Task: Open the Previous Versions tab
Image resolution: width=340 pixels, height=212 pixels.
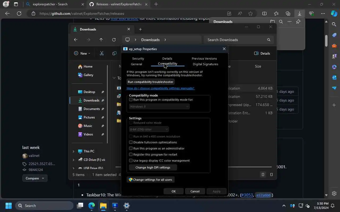Action: pyautogui.click(x=204, y=59)
